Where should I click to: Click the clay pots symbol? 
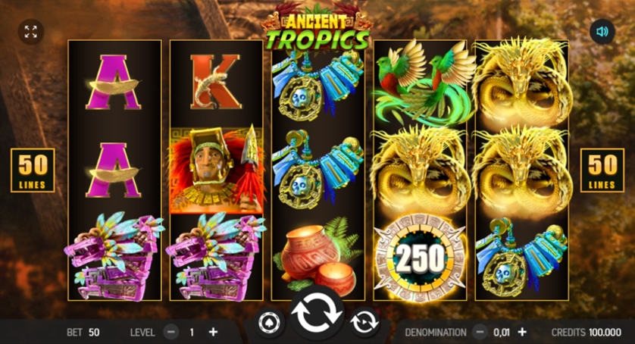pyautogui.click(x=318, y=255)
